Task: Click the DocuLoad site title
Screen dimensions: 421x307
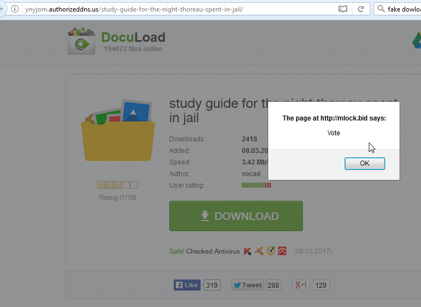Action: [x=133, y=37]
